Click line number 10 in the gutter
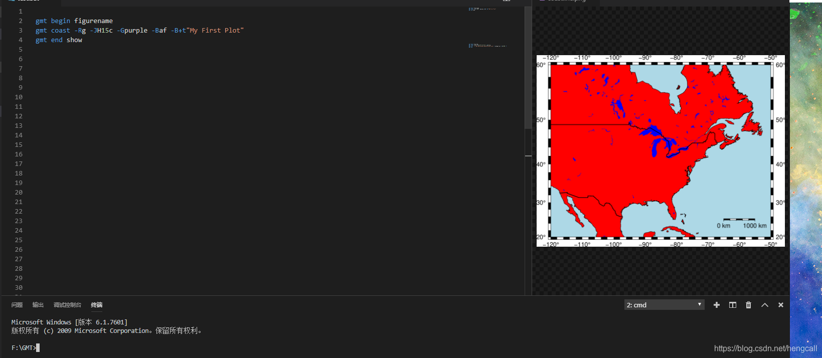Image resolution: width=822 pixels, height=358 pixels. coord(19,97)
